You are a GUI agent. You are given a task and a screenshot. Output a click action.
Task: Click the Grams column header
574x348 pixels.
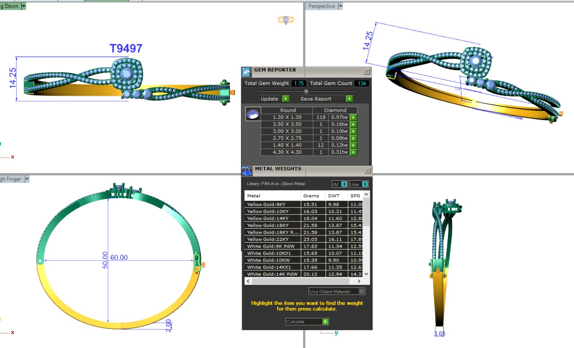(x=313, y=196)
